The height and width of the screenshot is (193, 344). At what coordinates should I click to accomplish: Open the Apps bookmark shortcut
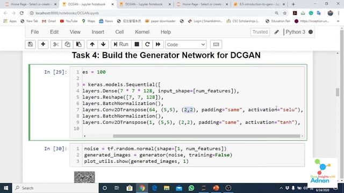pyautogui.click(x=10, y=21)
